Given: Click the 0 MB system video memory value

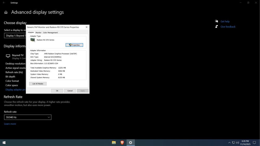Looking at the screenshot, I should coord(60,74).
